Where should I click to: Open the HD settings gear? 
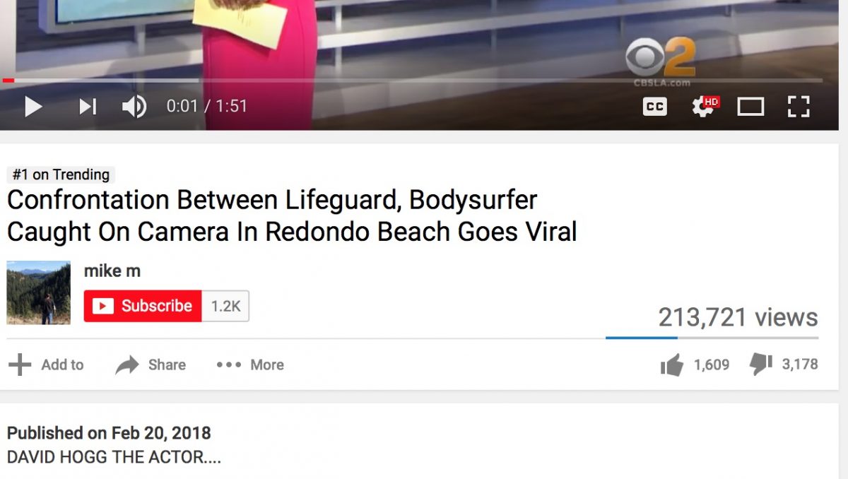[x=704, y=107]
